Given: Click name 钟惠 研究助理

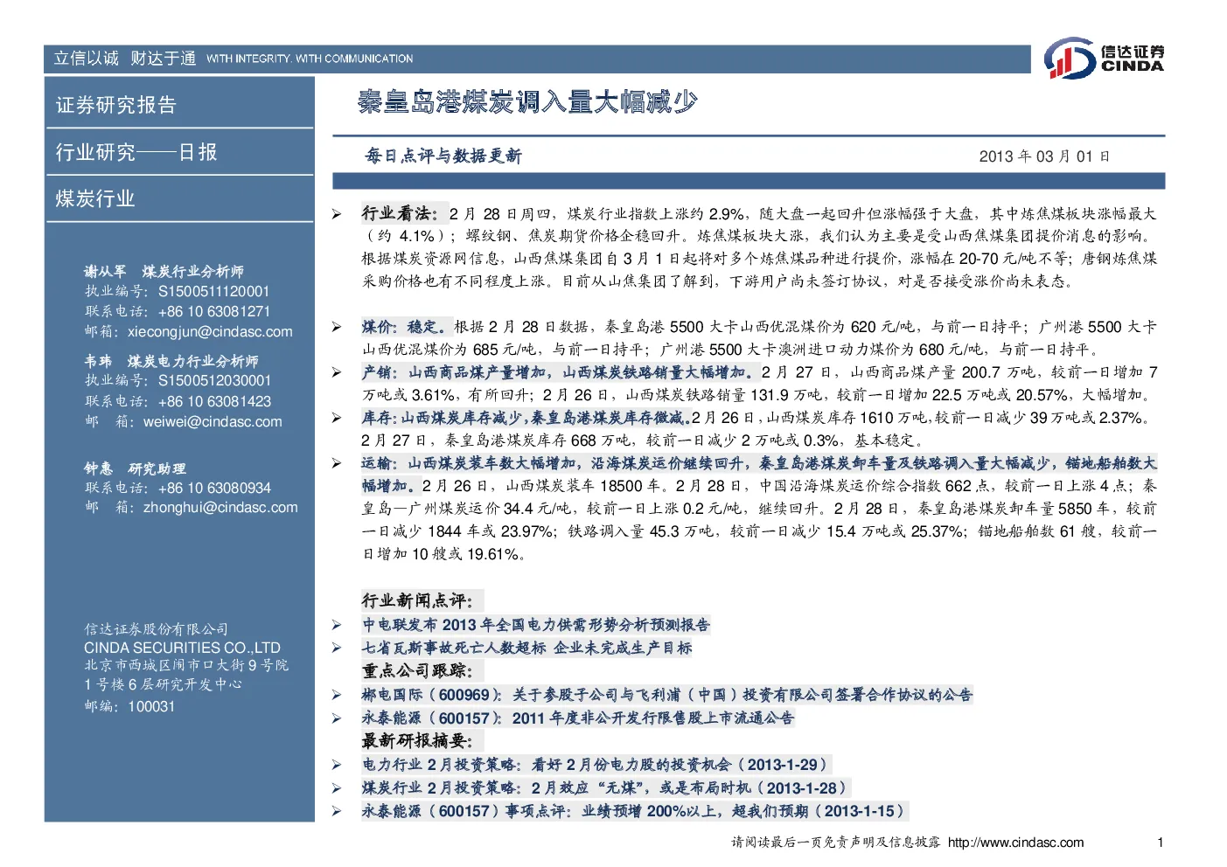Looking at the screenshot, I should click(x=135, y=468).
